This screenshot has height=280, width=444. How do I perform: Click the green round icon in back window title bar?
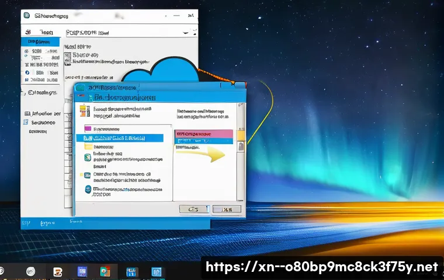point(27,15)
